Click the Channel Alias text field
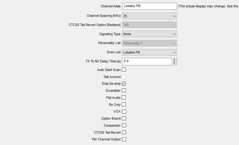Viewport: 239px width, 145px height. pyautogui.click(x=150, y=6)
